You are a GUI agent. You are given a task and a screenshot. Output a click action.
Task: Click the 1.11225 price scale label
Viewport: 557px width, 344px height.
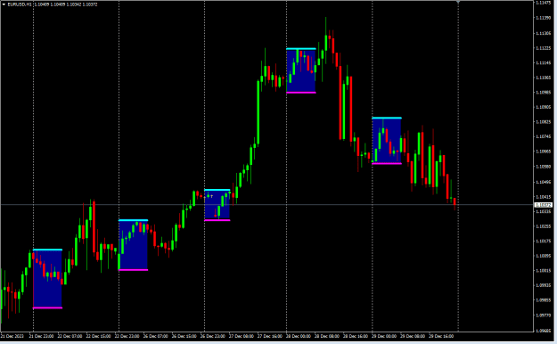click(x=543, y=48)
